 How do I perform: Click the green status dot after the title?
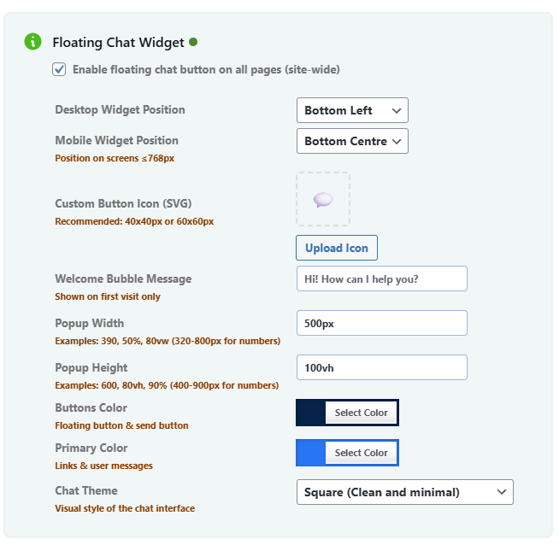click(193, 41)
